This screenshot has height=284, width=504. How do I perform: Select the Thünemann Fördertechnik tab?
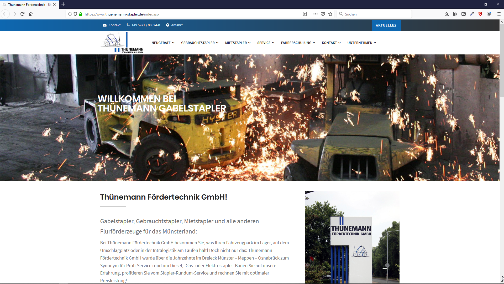29,4
